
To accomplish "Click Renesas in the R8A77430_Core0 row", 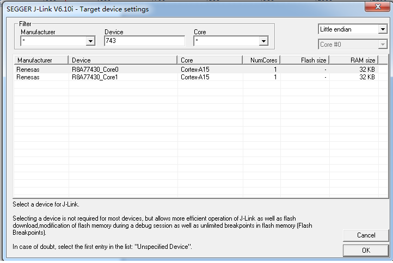I will (x=28, y=70).
